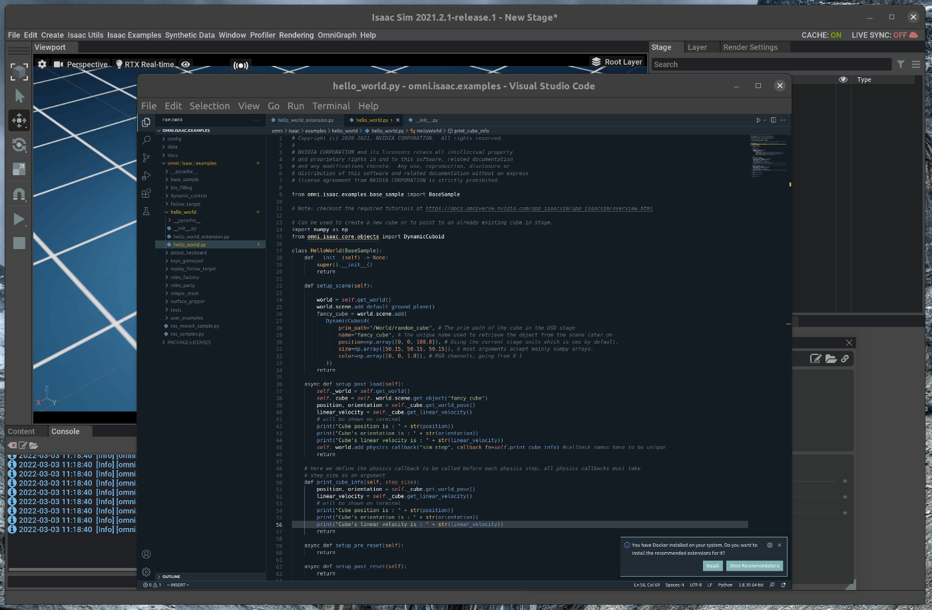Open VS Code Testing flask icon
932x610 pixels.
point(146,211)
